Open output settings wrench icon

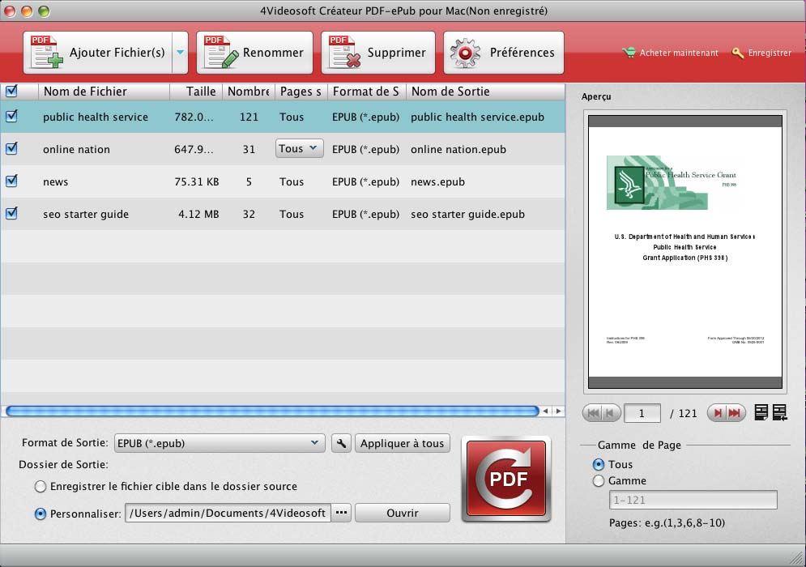(x=341, y=443)
